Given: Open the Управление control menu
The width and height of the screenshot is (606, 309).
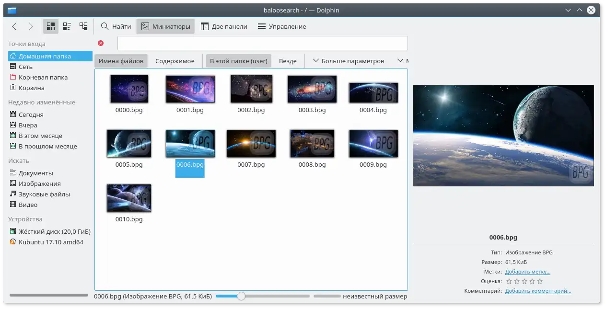Looking at the screenshot, I should click(x=282, y=26).
